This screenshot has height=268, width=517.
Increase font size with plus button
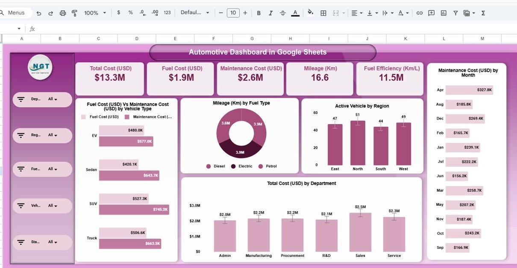click(x=245, y=13)
